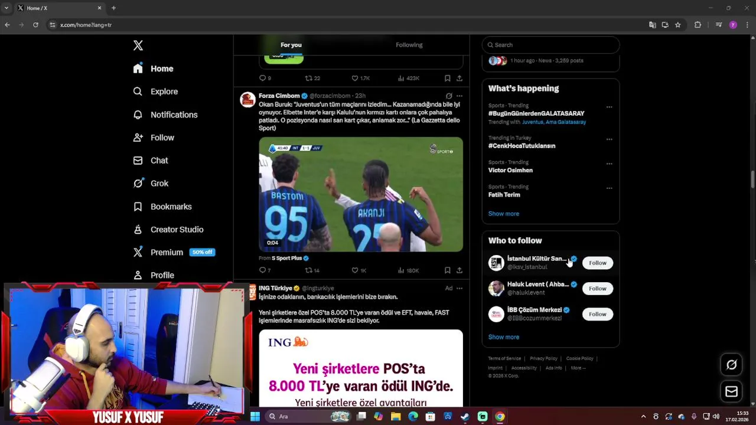Open Steam from the taskbar
This screenshot has height=425, width=756.
point(465,416)
